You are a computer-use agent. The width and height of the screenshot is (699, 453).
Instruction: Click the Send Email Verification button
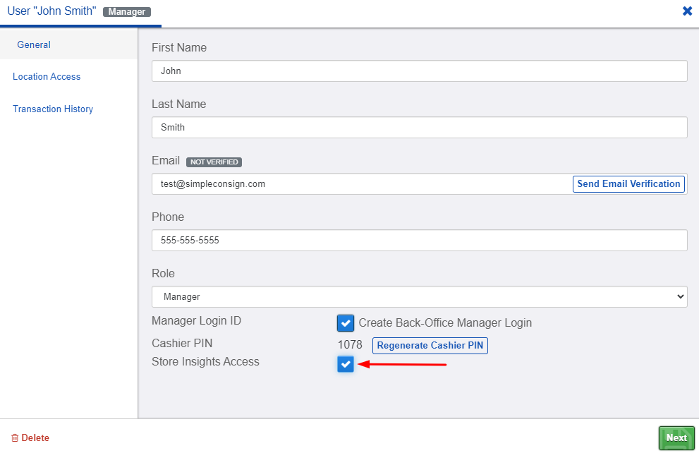(x=628, y=183)
